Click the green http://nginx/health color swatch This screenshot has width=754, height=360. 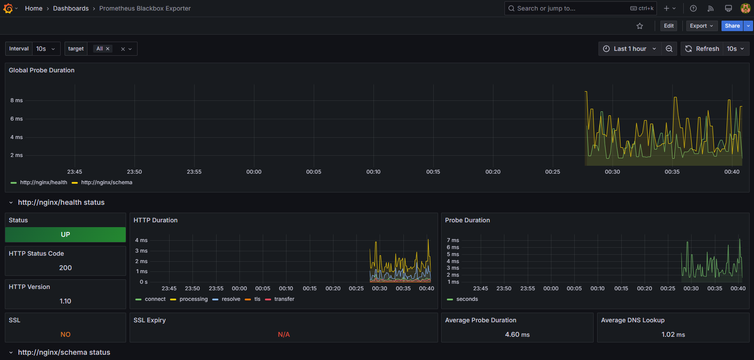coord(14,183)
